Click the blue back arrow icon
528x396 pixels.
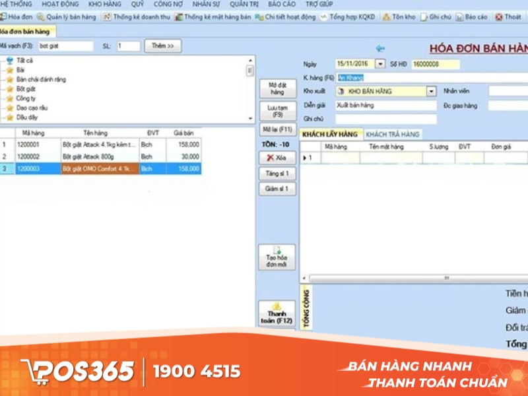point(379,48)
